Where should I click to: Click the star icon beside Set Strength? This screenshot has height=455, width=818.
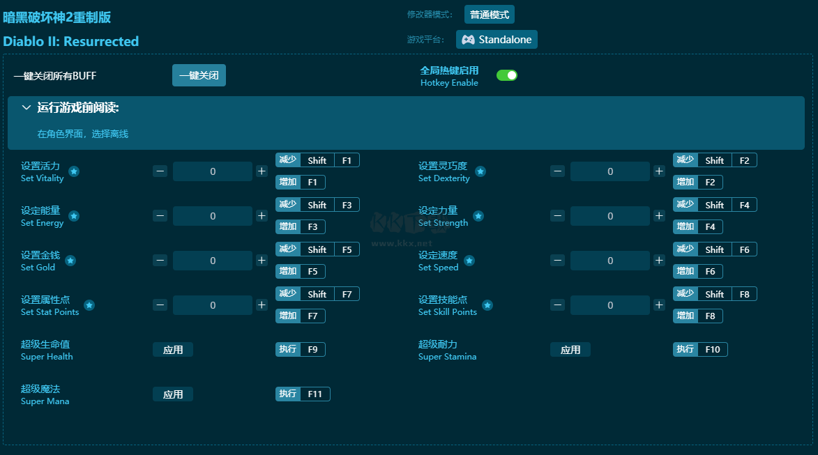[x=478, y=216]
